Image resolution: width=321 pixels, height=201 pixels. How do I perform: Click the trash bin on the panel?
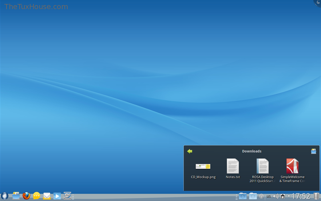tap(317, 196)
